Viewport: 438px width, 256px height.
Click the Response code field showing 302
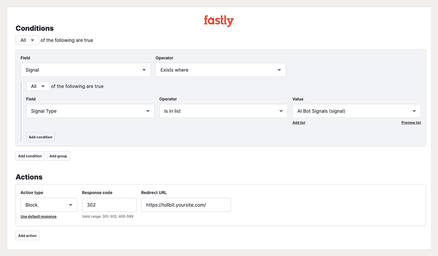(109, 205)
